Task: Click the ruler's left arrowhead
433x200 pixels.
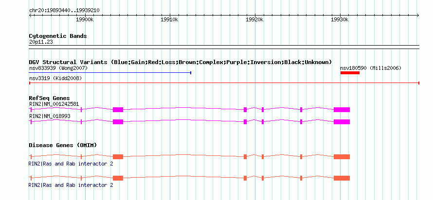Action: [30, 15]
